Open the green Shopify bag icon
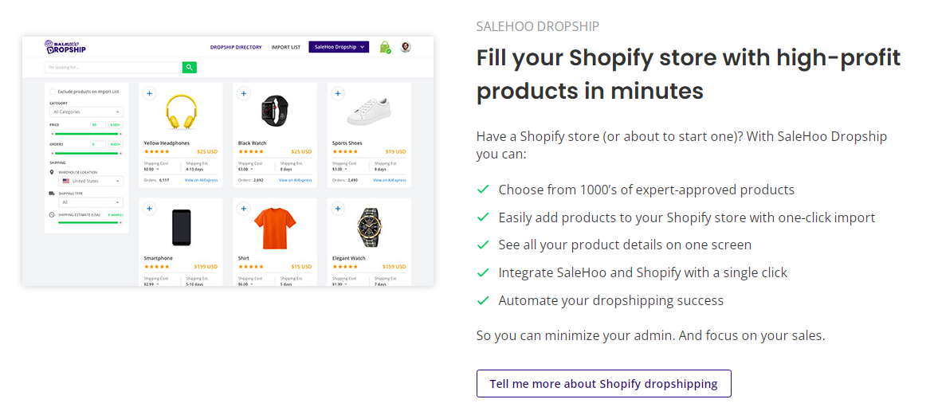 pyautogui.click(x=385, y=47)
